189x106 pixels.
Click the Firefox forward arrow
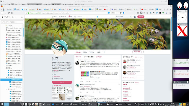pyautogui.click(x=6, y=13)
